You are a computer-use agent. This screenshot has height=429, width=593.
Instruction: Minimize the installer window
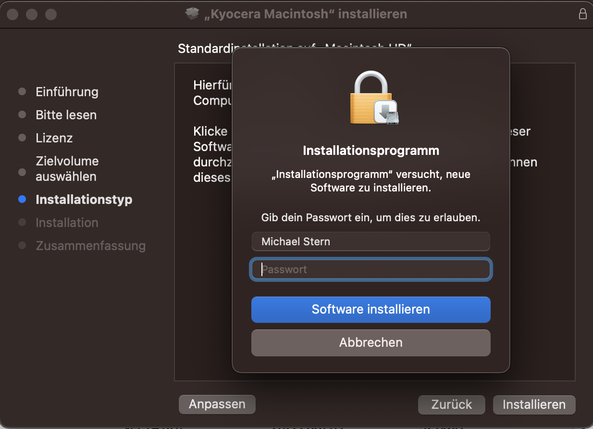click(32, 14)
